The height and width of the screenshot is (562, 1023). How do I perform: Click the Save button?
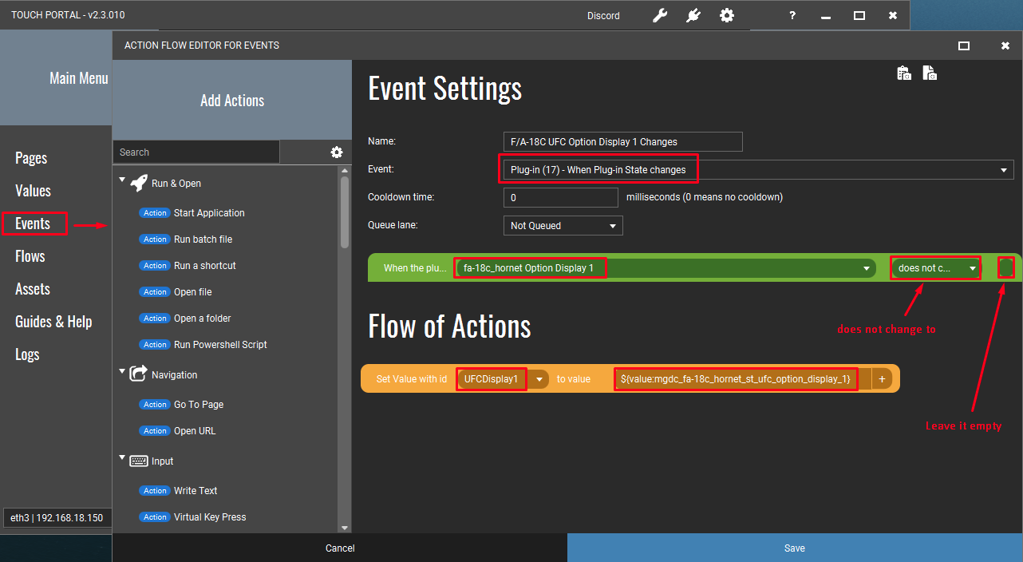(795, 548)
